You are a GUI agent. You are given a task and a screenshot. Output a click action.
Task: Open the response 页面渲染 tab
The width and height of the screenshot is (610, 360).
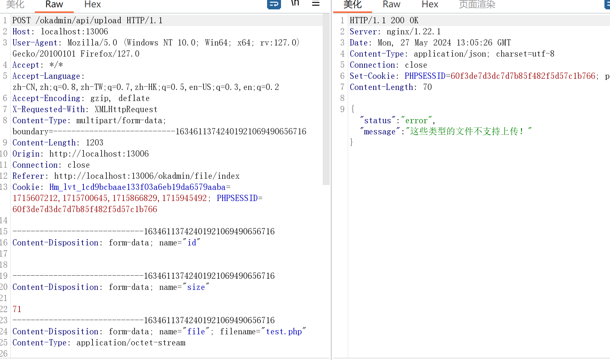point(477,5)
